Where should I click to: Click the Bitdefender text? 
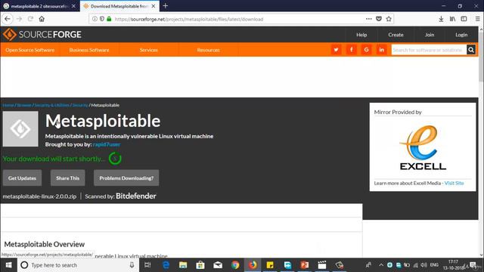(x=136, y=196)
